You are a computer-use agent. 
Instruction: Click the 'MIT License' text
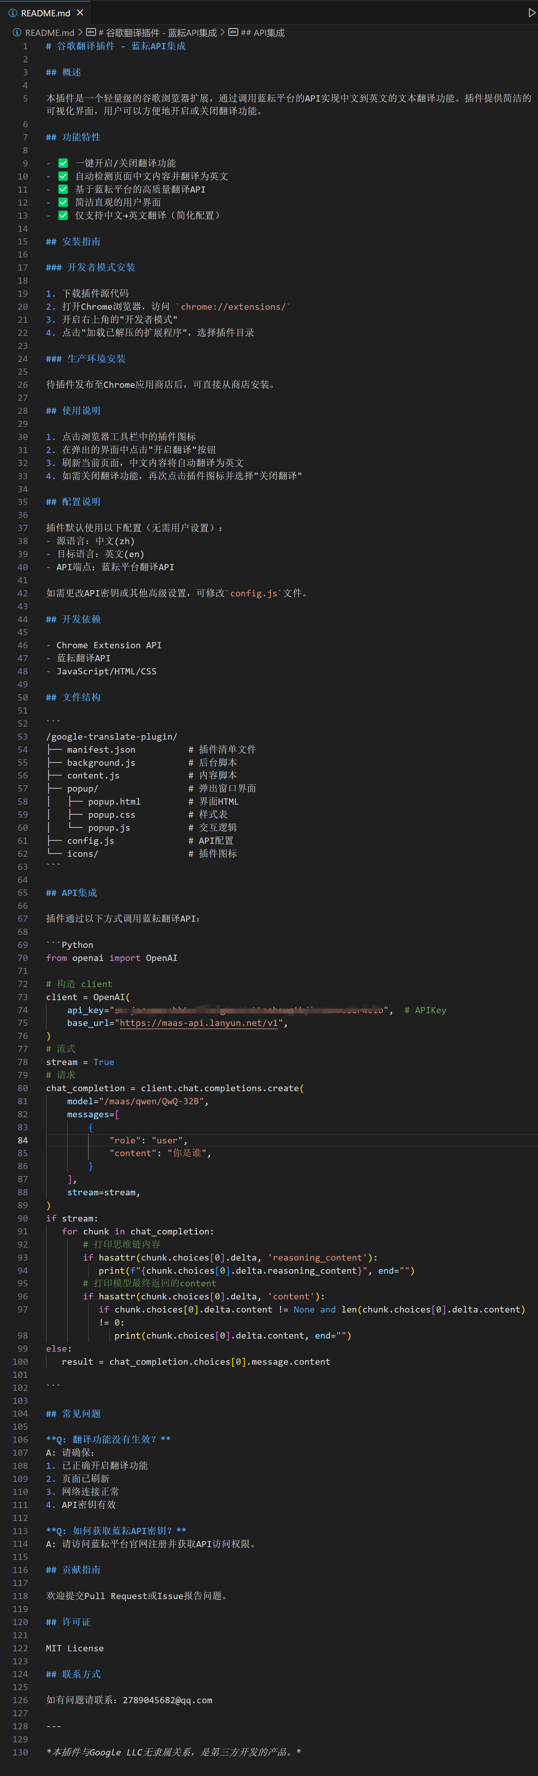pos(74,1648)
